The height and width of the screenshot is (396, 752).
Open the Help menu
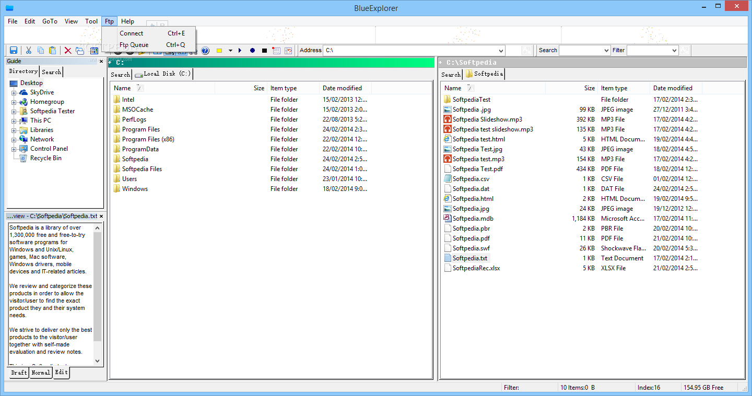(127, 21)
